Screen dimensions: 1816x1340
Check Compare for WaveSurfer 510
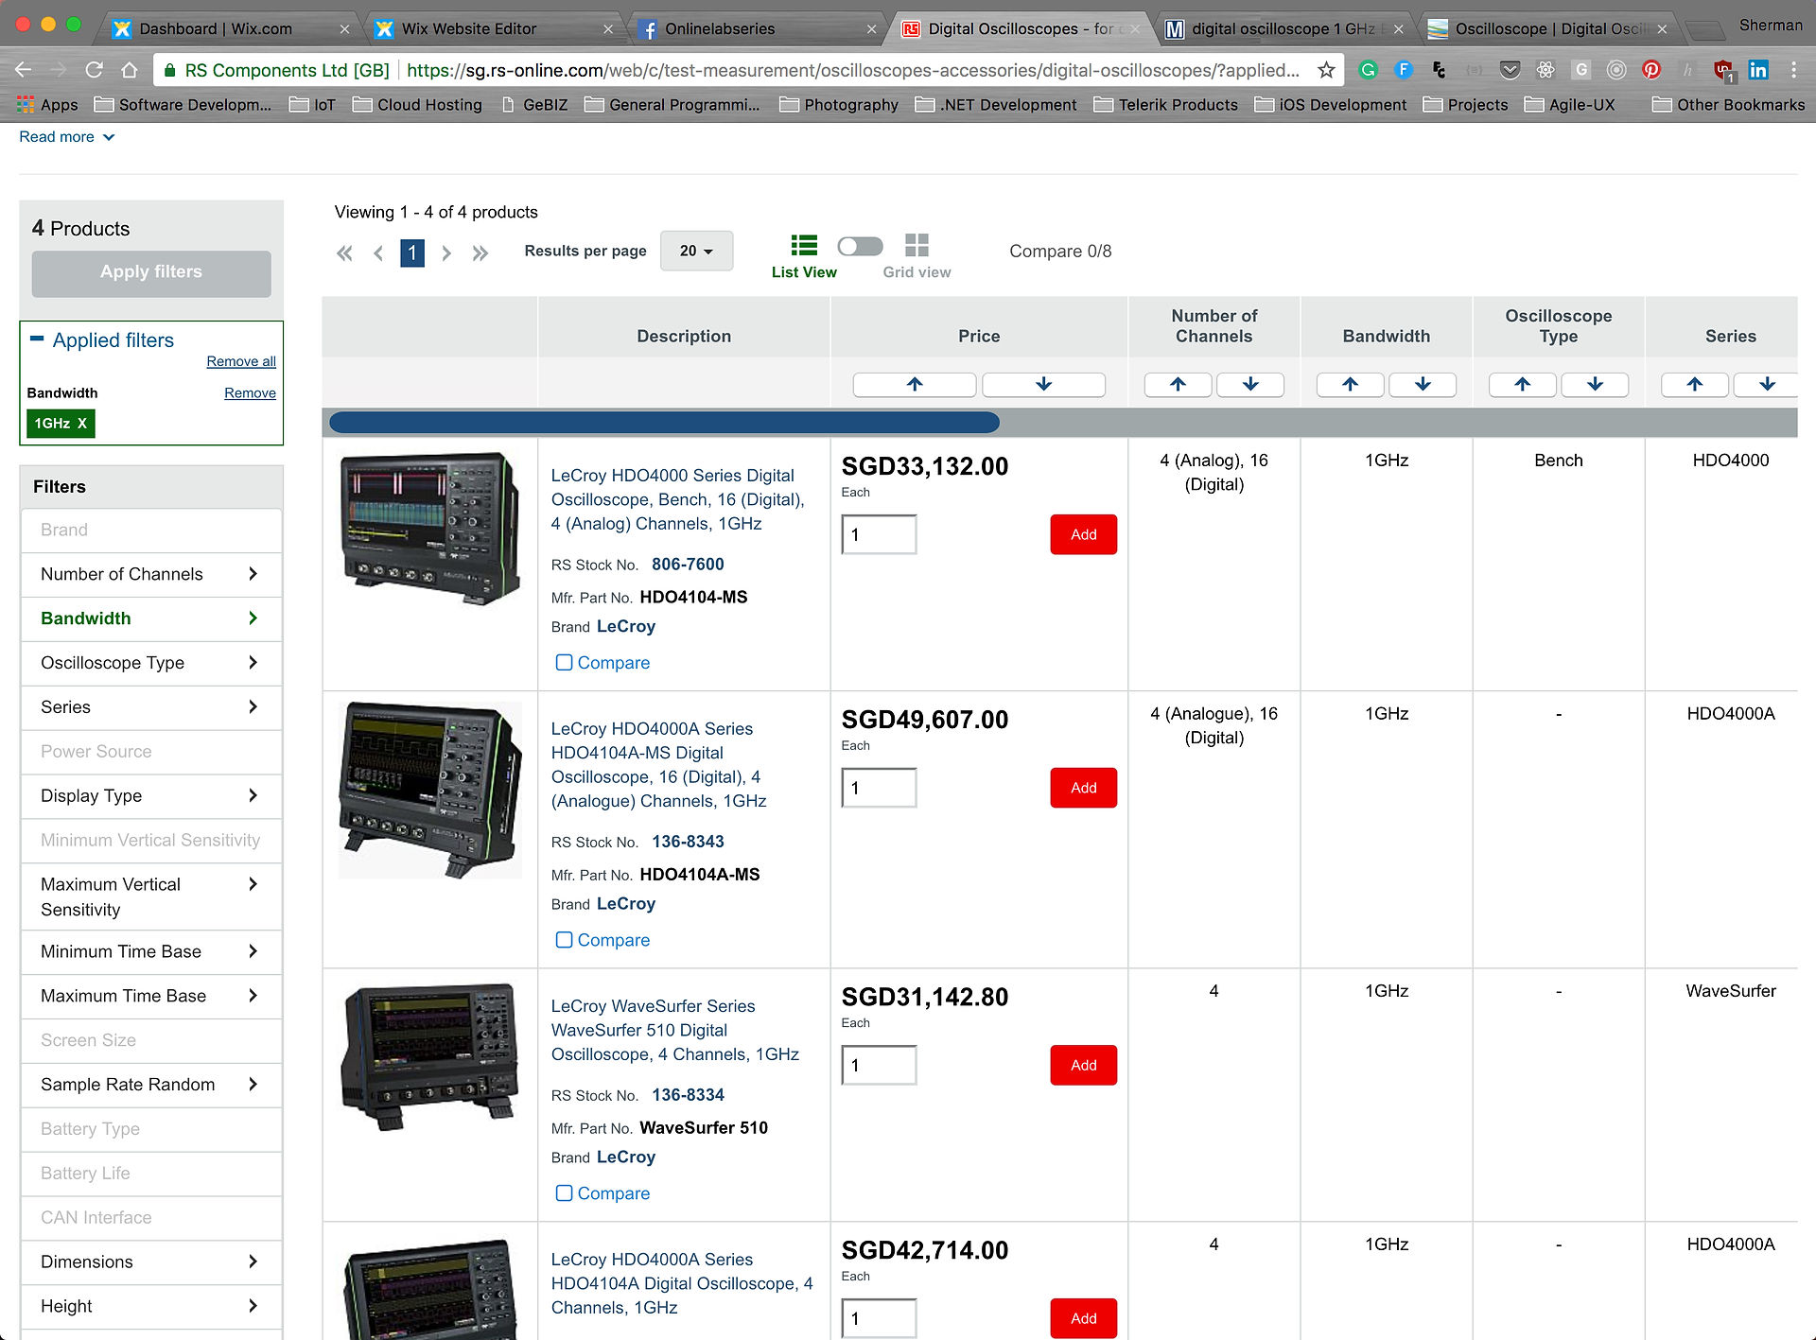(564, 1193)
